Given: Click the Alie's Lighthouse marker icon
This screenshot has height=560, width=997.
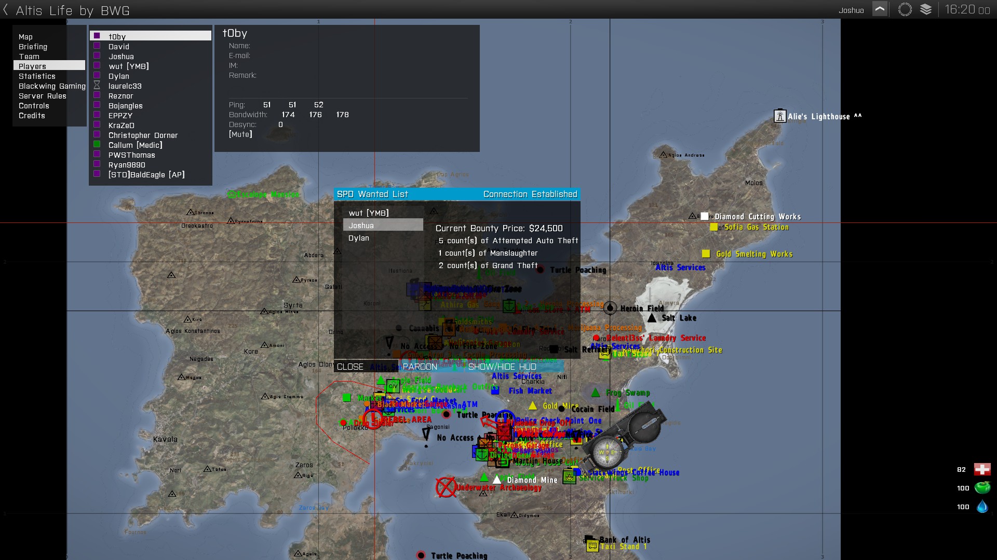Looking at the screenshot, I should 779,116.
